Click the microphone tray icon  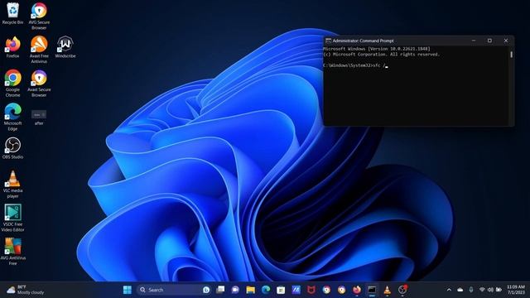click(471, 290)
